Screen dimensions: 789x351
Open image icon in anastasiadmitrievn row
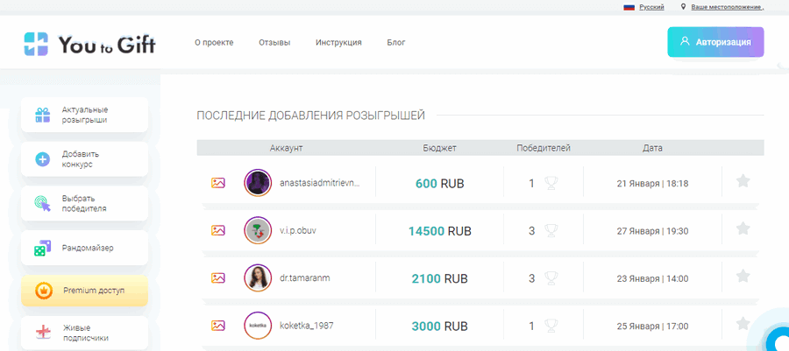click(218, 183)
